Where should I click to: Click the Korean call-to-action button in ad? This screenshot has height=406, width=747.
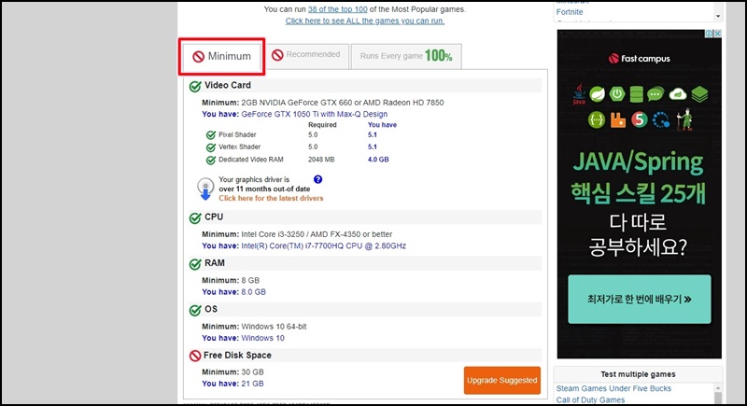pos(640,300)
